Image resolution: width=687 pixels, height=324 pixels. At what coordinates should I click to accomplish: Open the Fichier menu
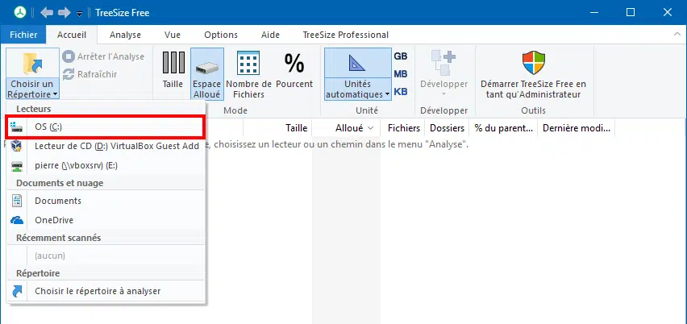pos(23,35)
